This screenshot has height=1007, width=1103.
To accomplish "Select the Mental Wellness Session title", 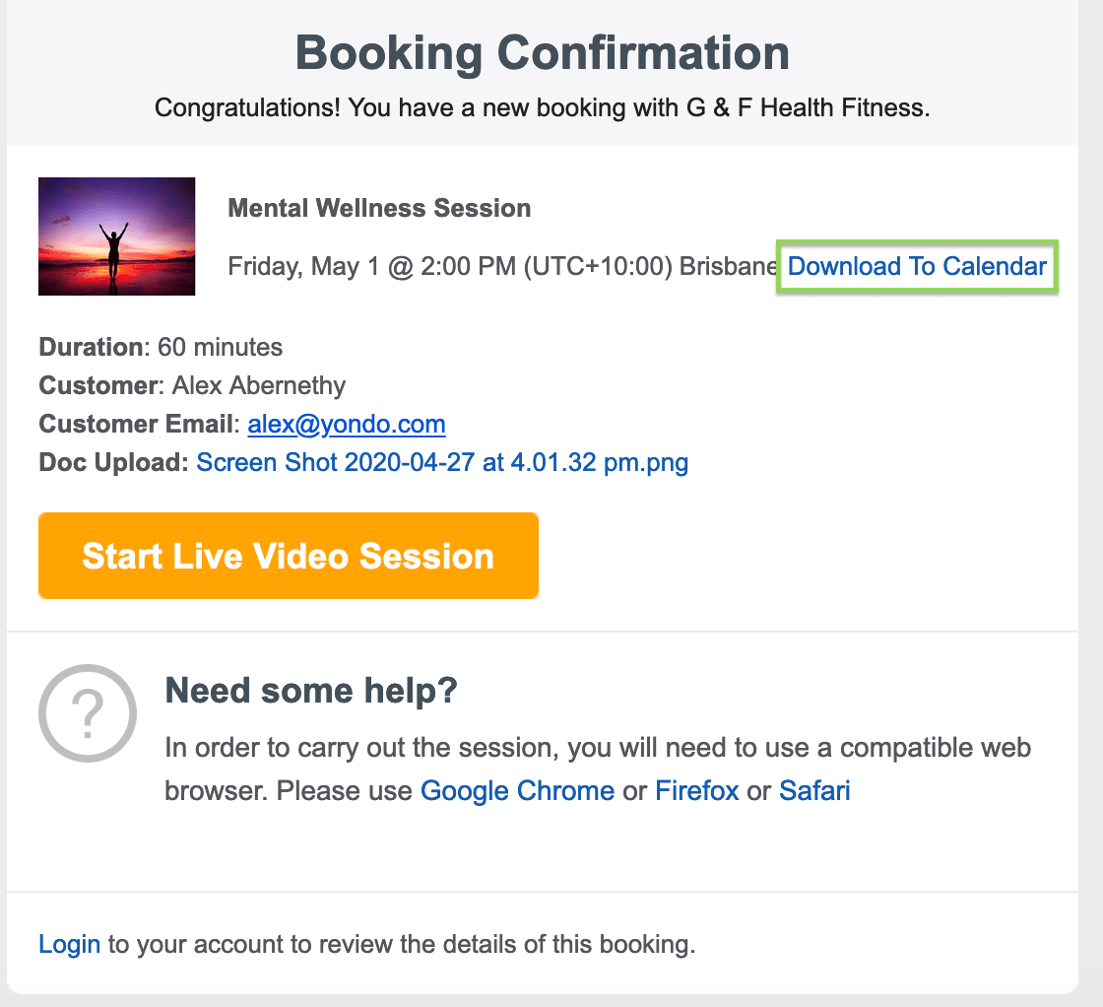I will 379,208.
